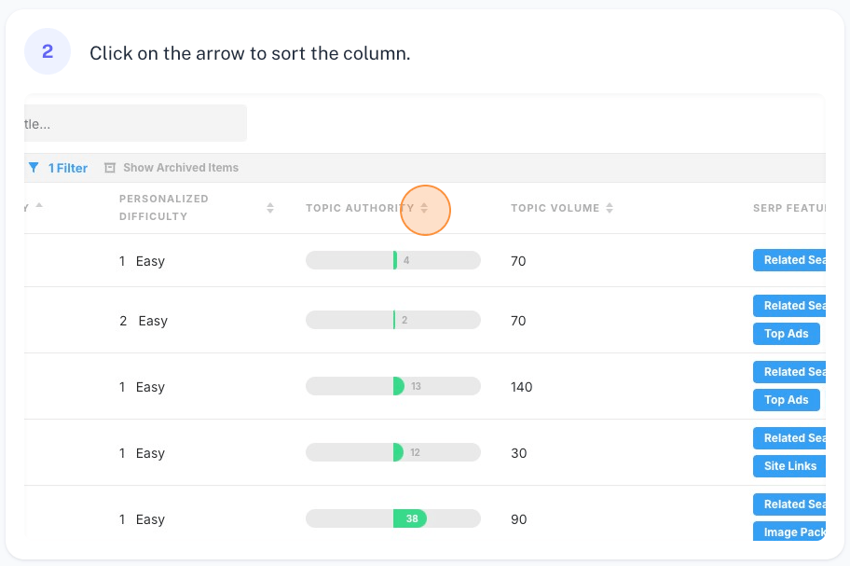Sort by Topic Volume arrow
850x566 pixels.
point(610,208)
